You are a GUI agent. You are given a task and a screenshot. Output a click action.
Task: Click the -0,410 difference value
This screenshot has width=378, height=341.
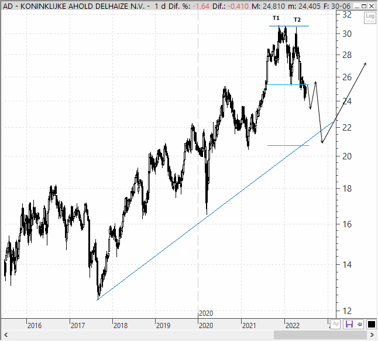(x=238, y=6)
